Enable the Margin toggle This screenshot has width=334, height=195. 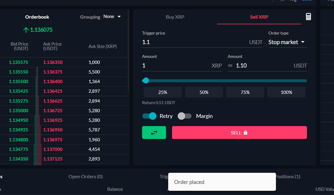click(x=184, y=116)
